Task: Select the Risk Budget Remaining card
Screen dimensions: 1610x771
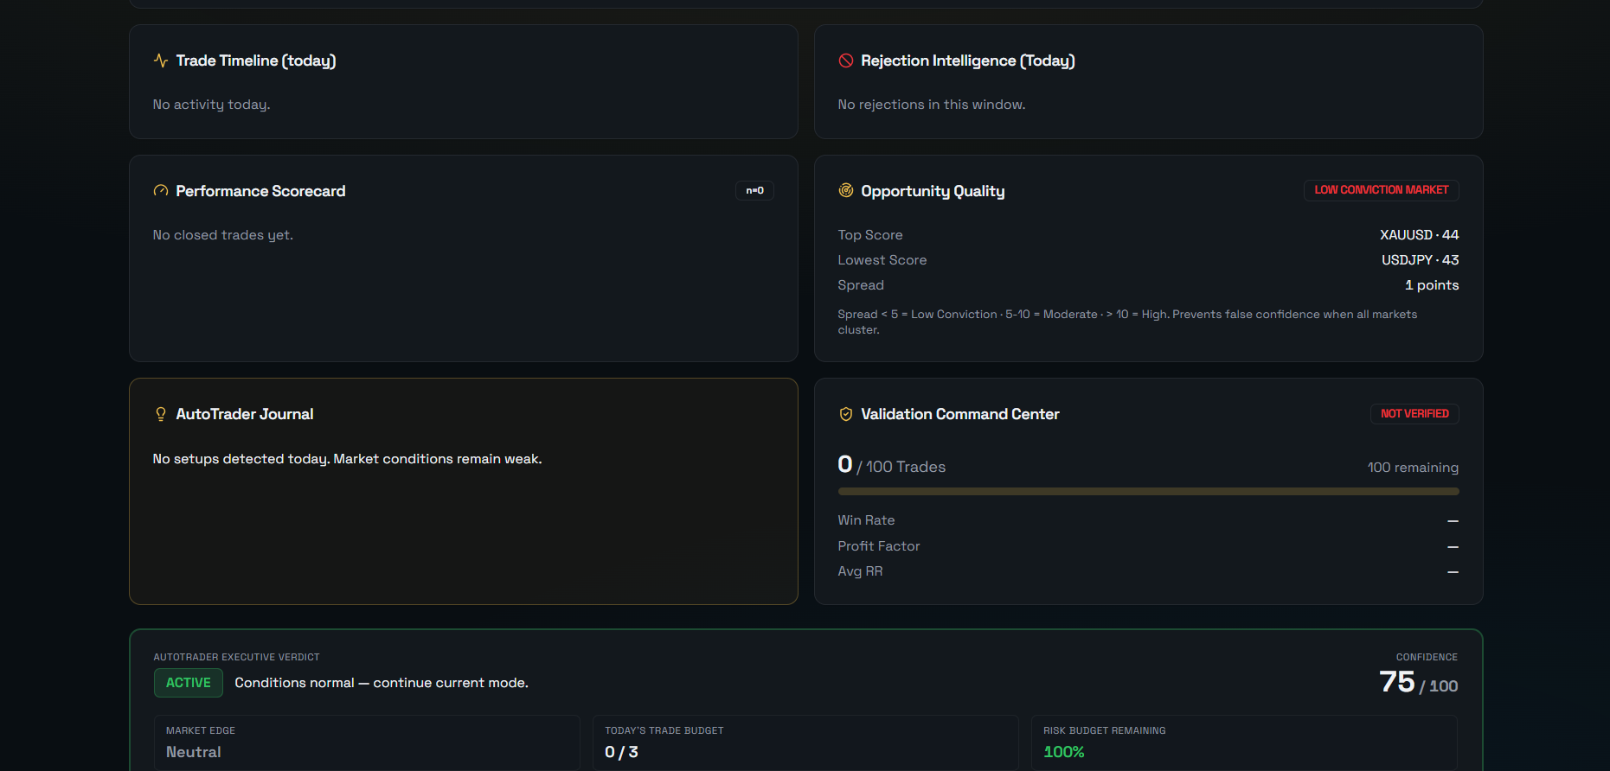Action: point(1244,742)
